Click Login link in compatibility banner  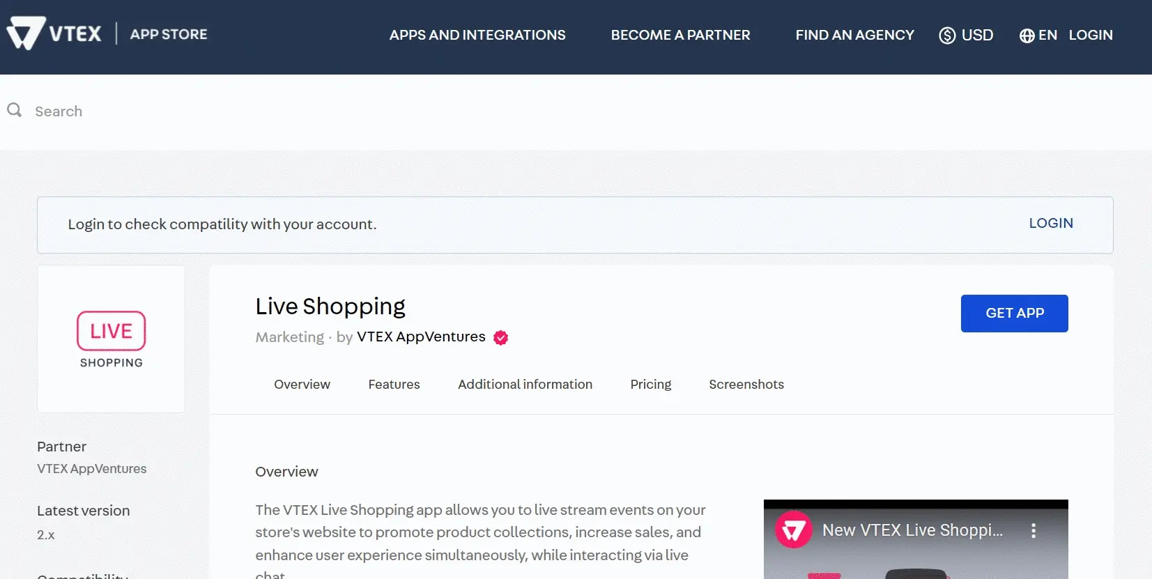(1050, 224)
